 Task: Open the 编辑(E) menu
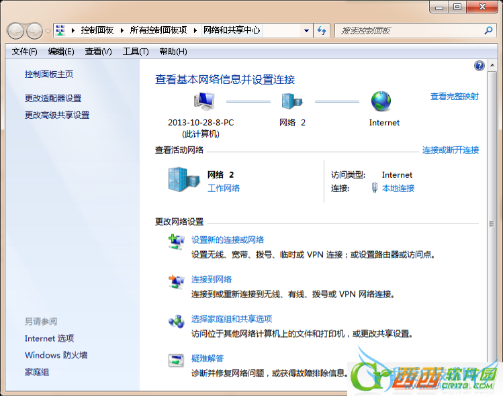[x=61, y=52]
